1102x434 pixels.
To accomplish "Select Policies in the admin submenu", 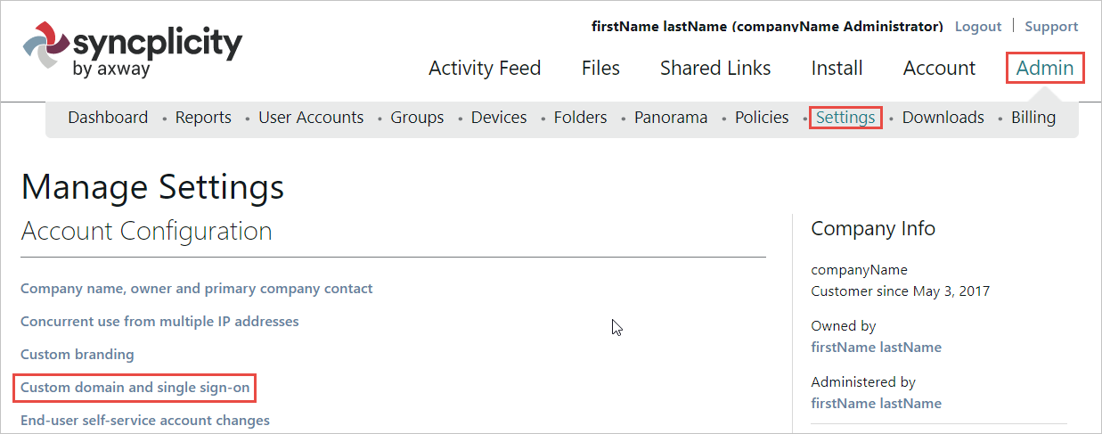I will 762,118.
